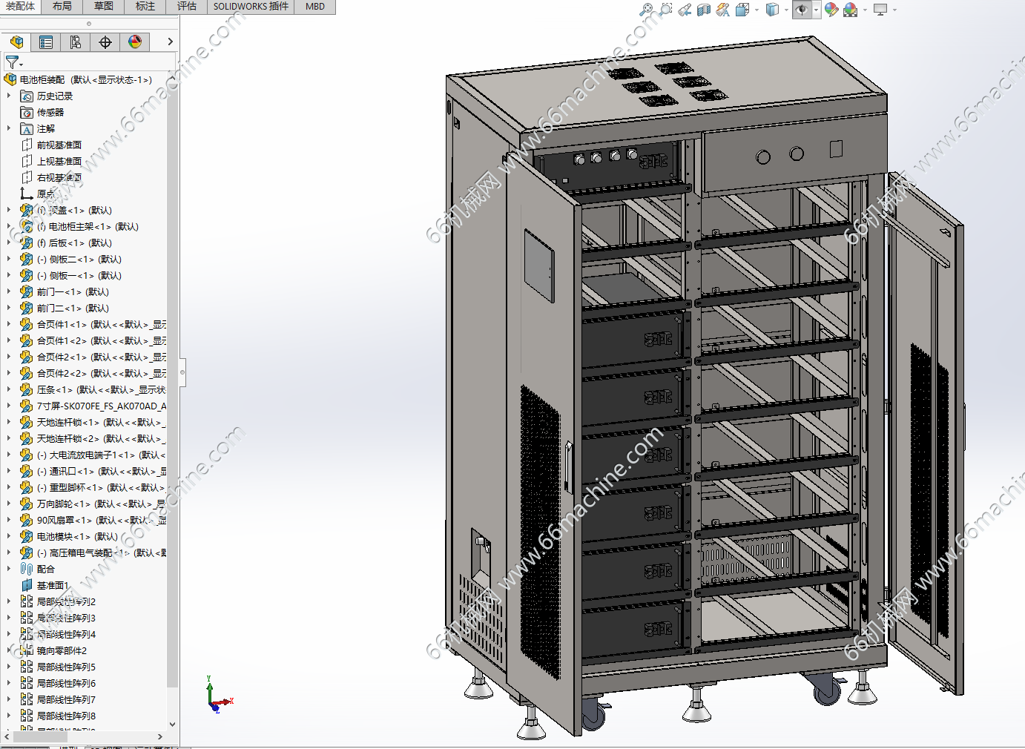
Task: Click feature tree horizontal scroll right arrow
Action: coord(160,736)
